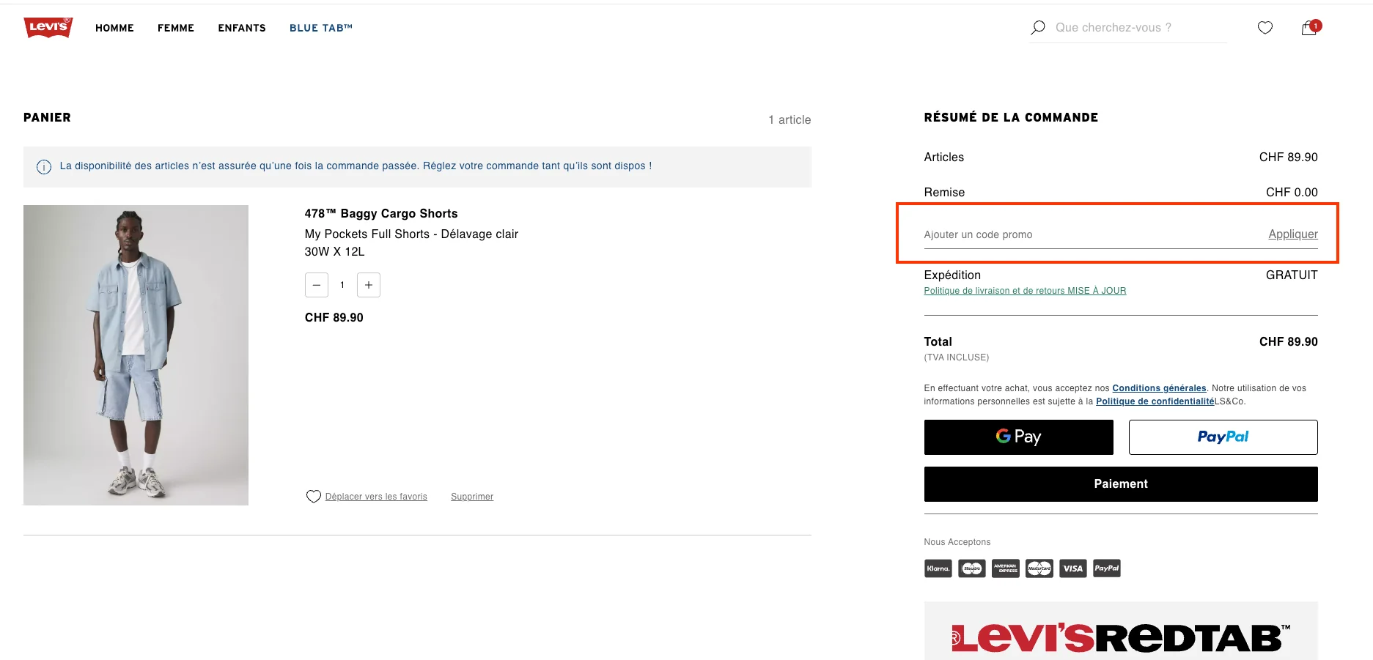
Task: Open the shopping bag cart icon
Action: [1309, 28]
